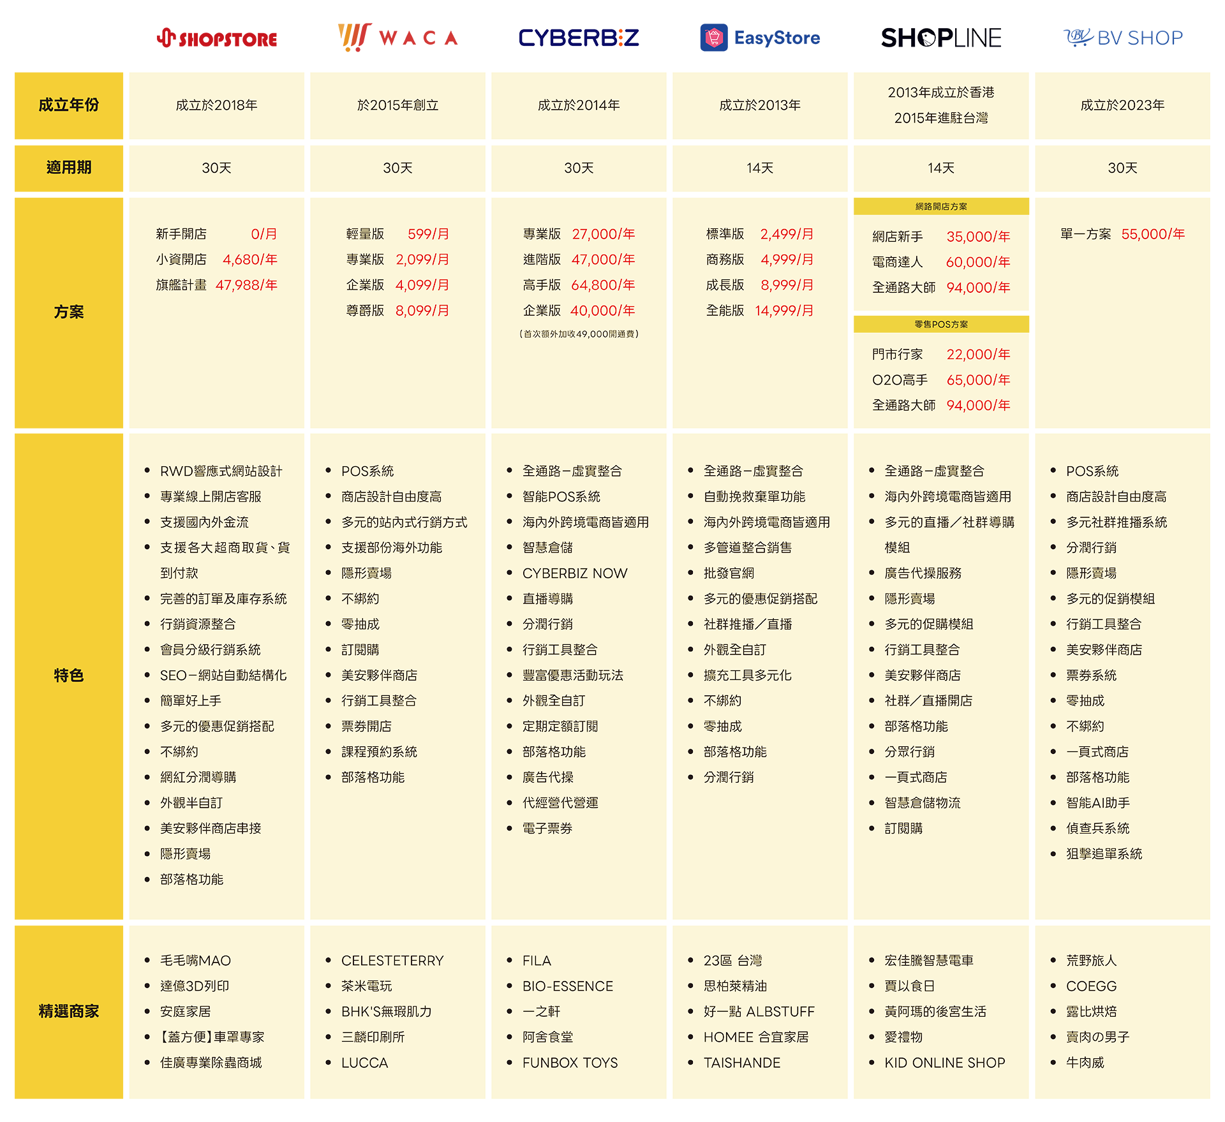Select the 方案 row header
Image resolution: width=1225 pixels, height=1122 pixels.
point(69,312)
